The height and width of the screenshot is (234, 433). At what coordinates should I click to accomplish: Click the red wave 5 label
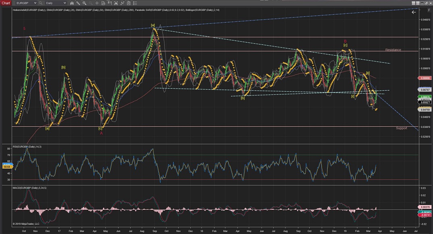24,29
